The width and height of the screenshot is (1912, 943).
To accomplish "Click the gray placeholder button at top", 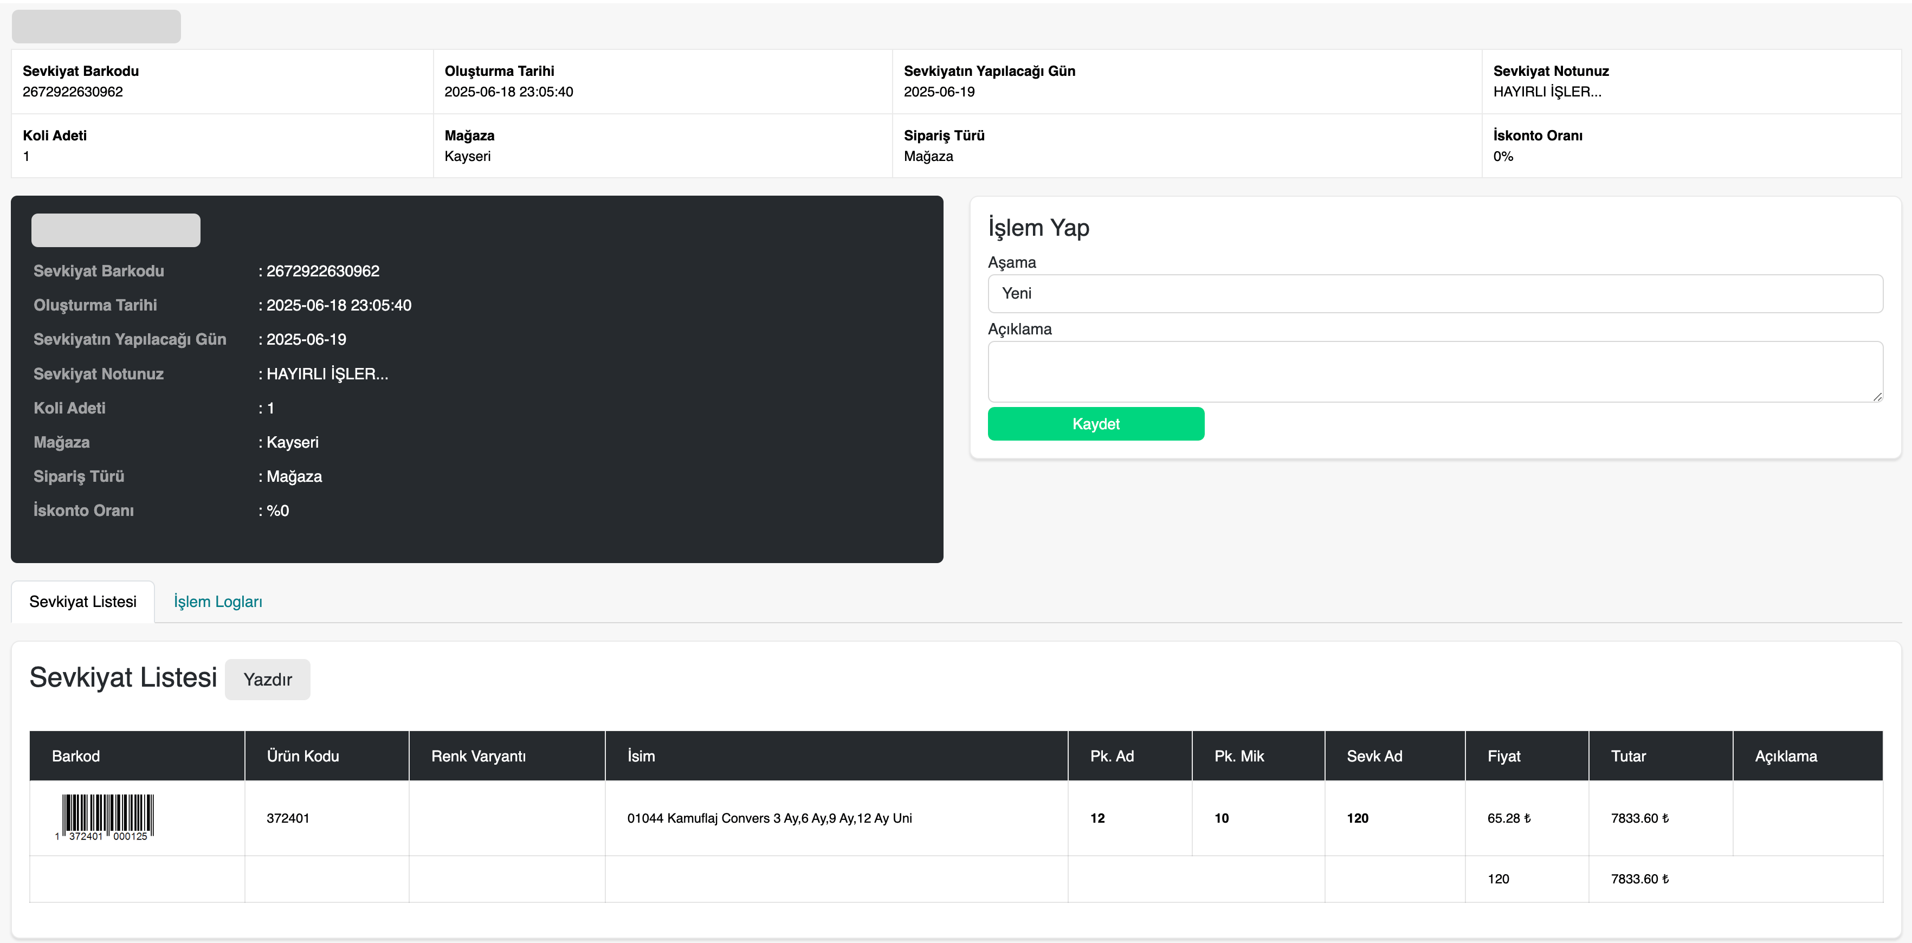I will tap(96, 27).
